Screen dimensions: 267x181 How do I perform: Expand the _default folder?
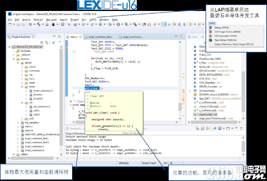[13, 55]
